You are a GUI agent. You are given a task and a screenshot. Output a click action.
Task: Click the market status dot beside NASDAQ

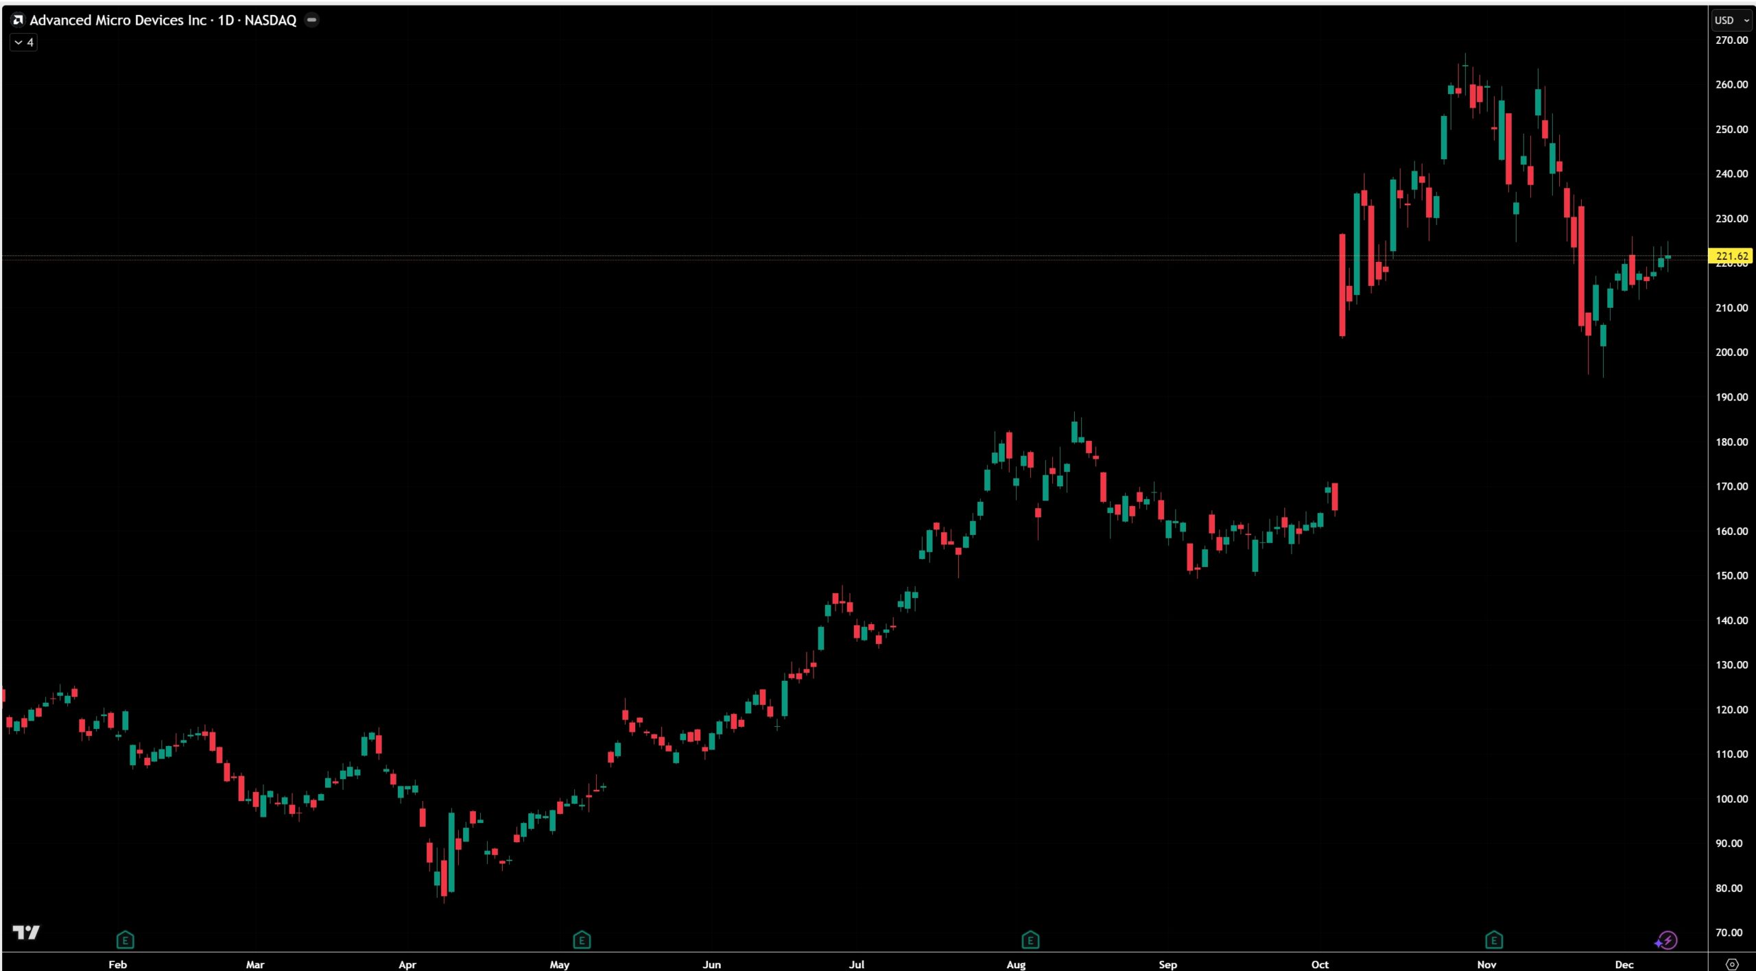tap(311, 20)
